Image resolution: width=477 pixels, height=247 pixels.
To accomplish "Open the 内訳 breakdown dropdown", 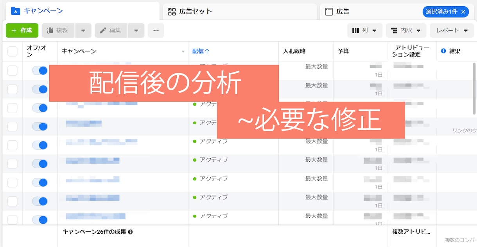I will (x=406, y=30).
